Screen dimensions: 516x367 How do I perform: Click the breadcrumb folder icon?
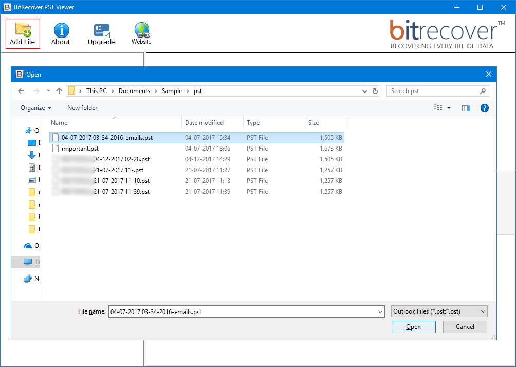[72, 91]
